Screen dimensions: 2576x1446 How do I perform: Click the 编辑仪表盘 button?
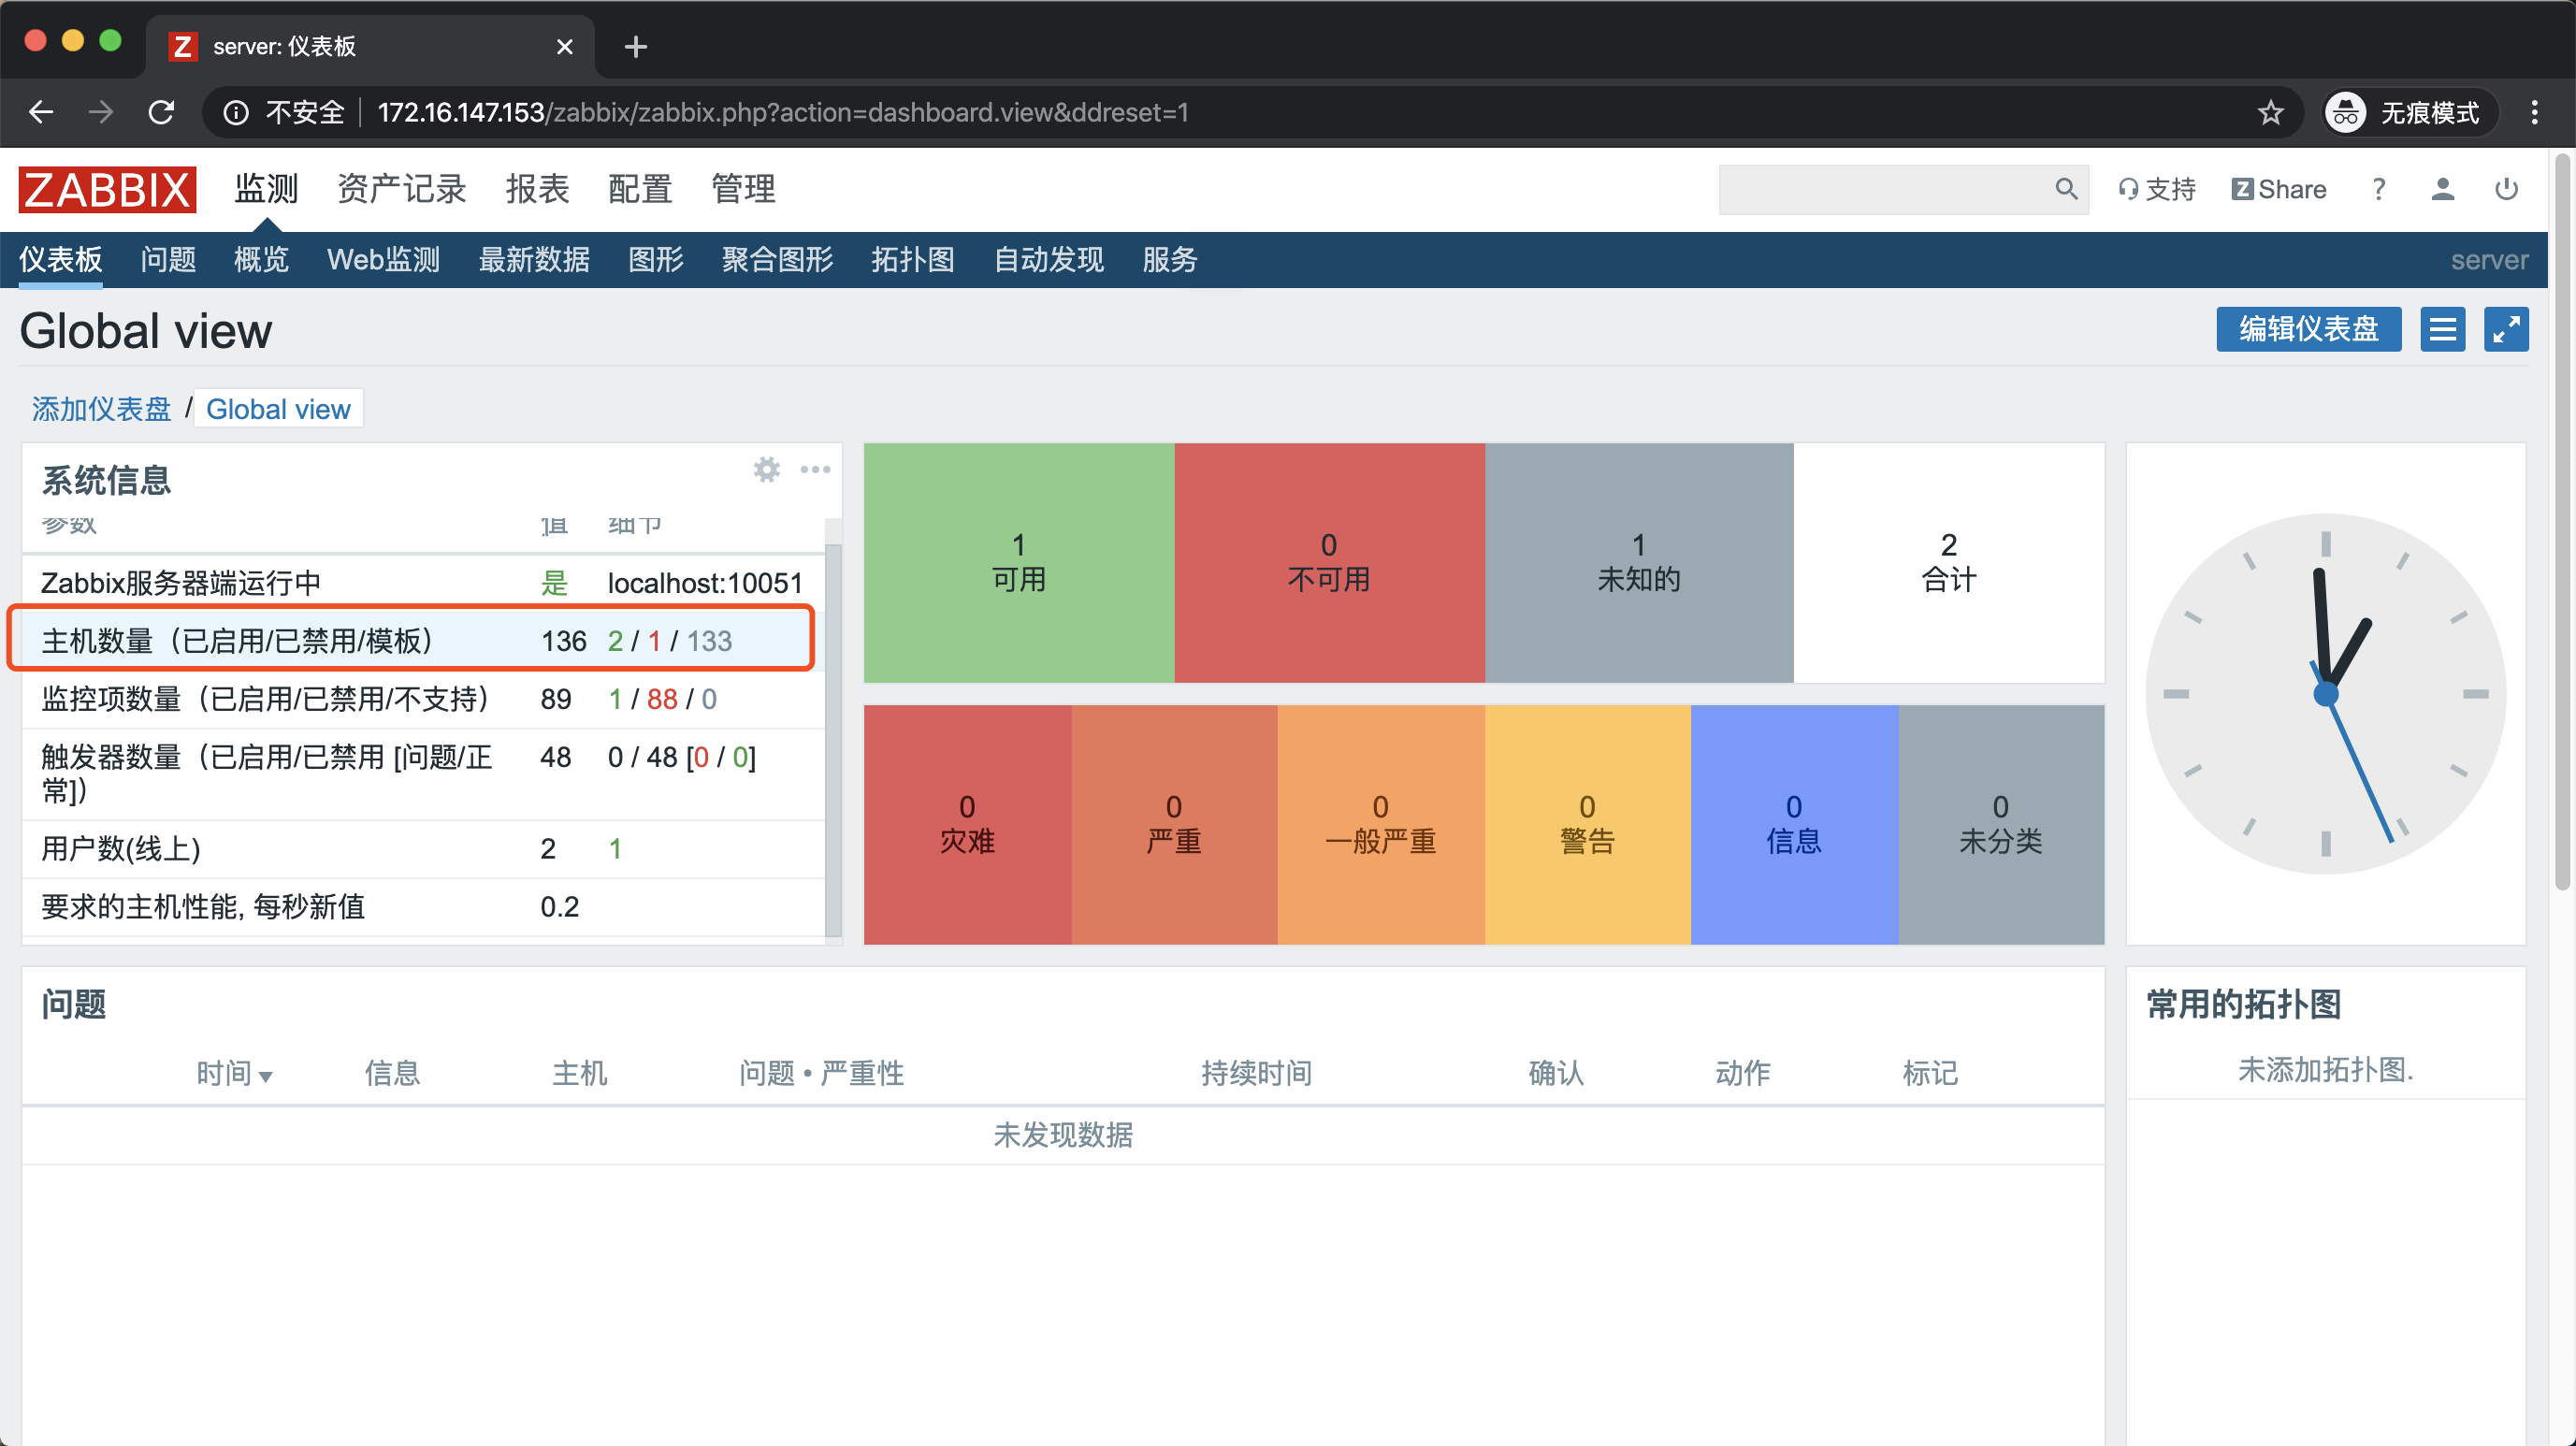click(x=2308, y=329)
